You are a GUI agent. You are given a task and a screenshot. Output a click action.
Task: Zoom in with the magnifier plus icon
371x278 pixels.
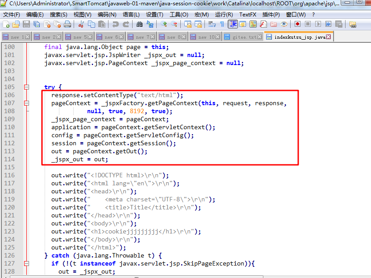(164, 25)
